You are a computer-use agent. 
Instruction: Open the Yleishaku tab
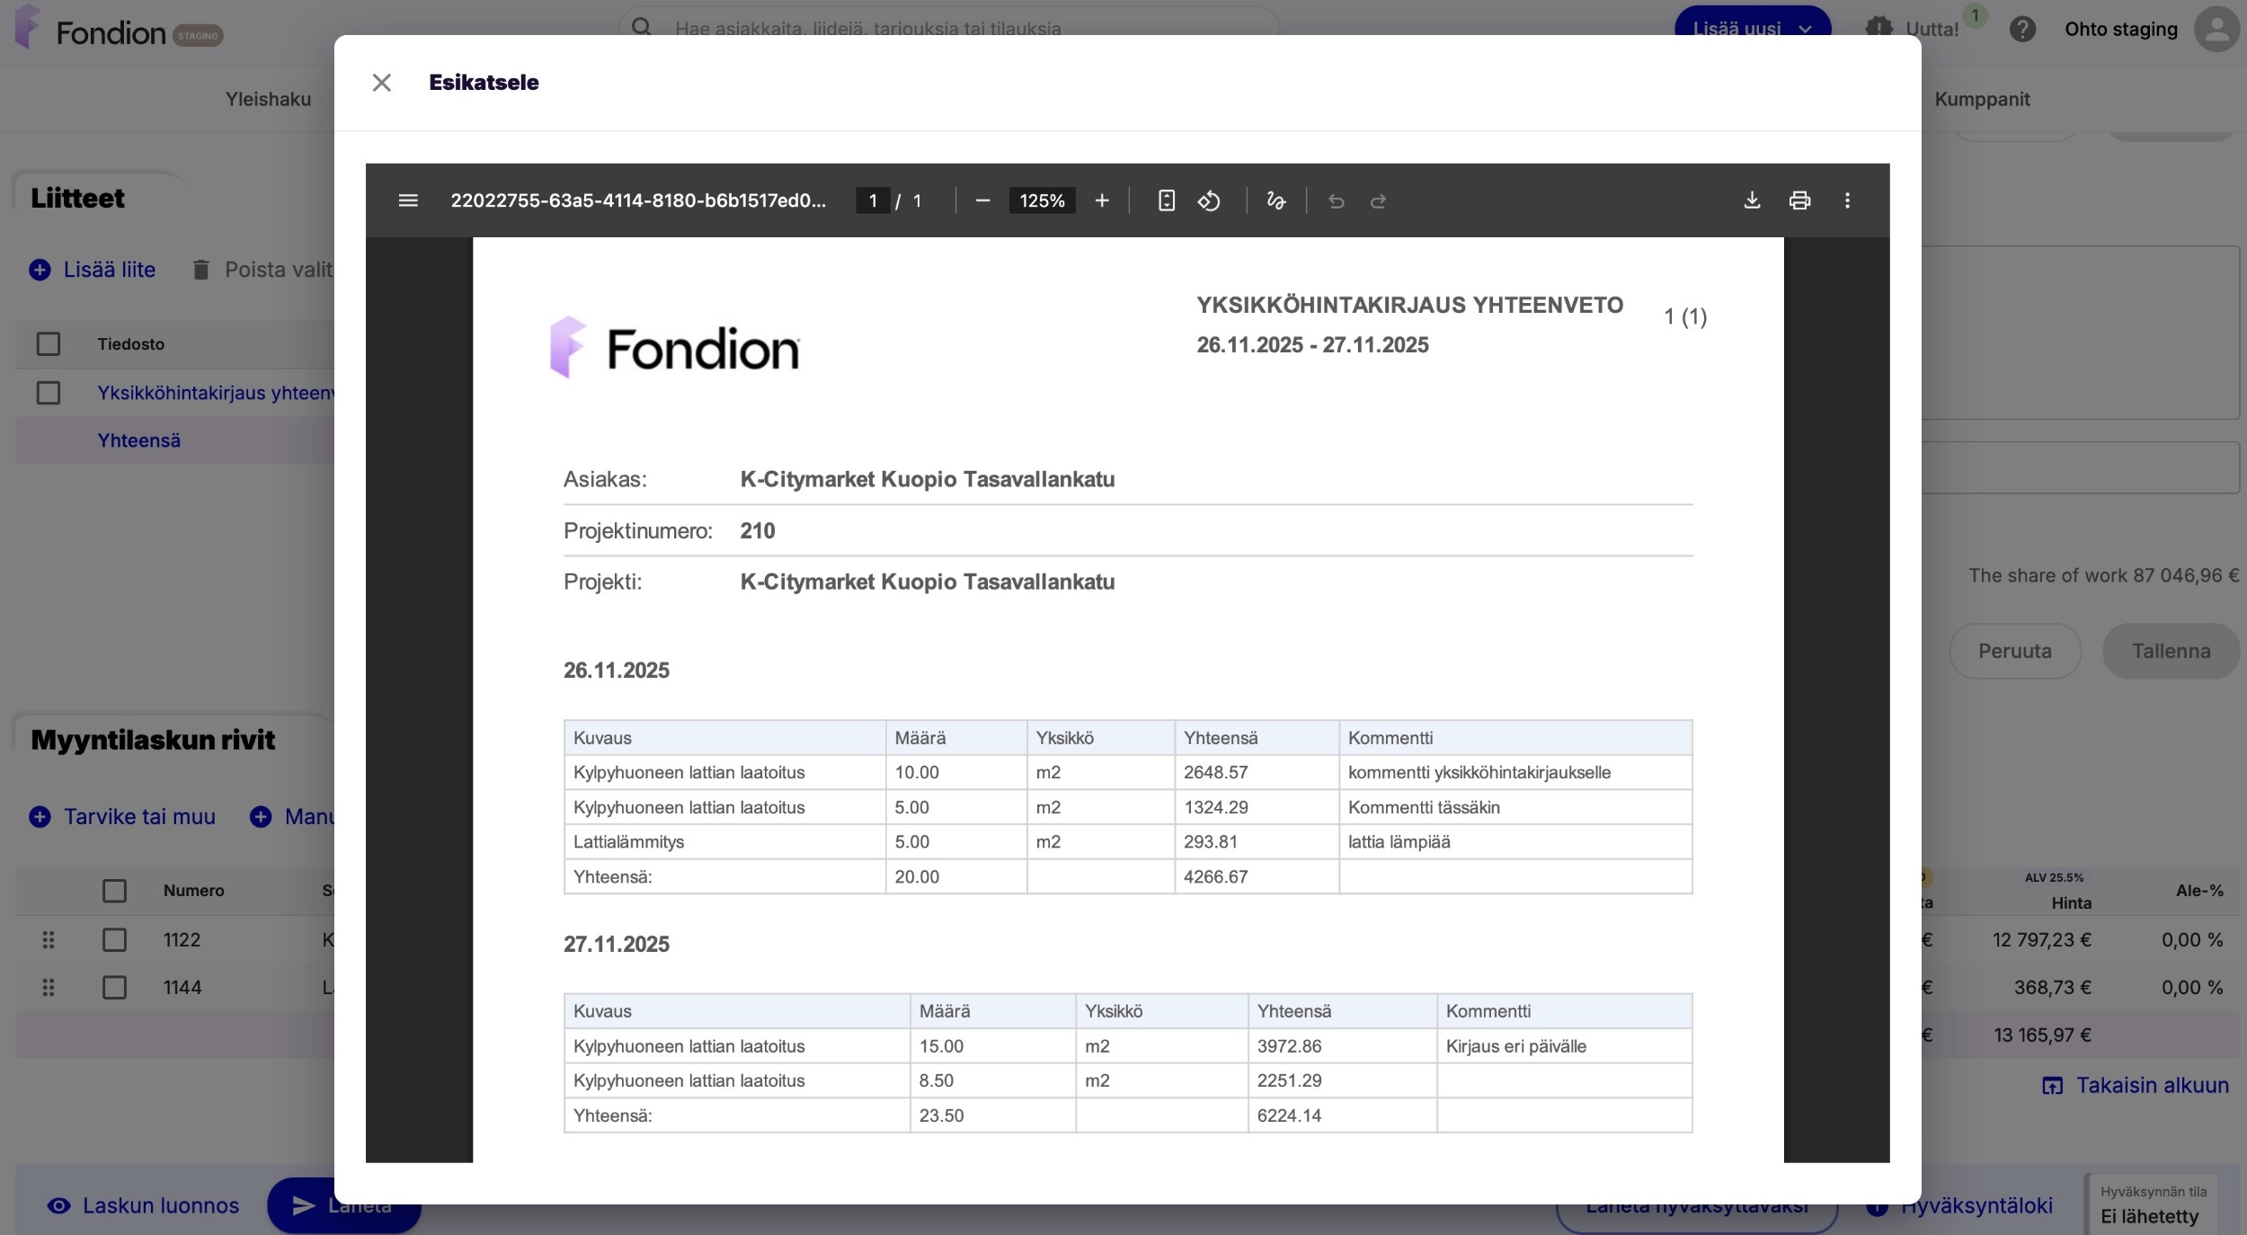pos(268,99)
